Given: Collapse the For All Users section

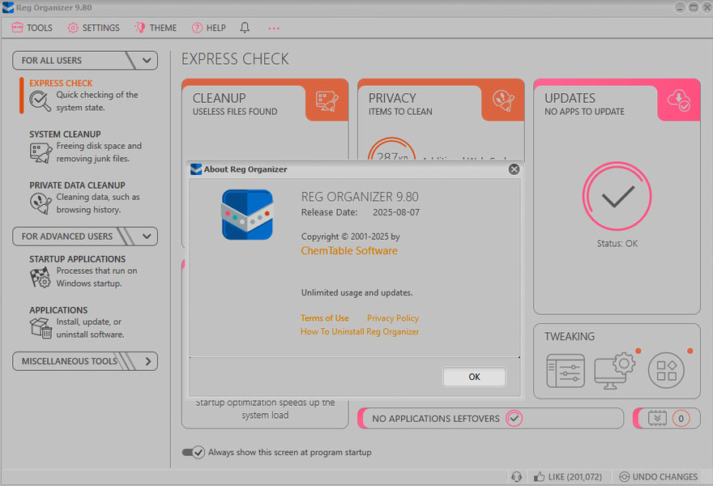Looking at the screenshot, I should point(85,61).
